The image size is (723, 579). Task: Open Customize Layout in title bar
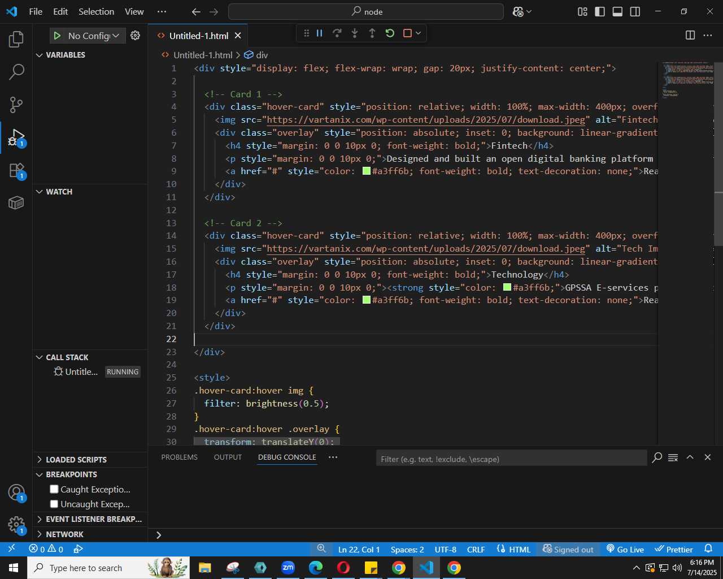coord(582,11)
